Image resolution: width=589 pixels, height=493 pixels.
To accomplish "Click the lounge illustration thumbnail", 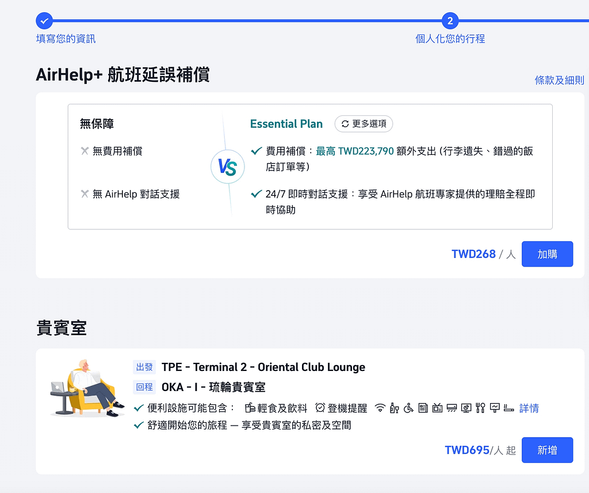I will (87, 388).
